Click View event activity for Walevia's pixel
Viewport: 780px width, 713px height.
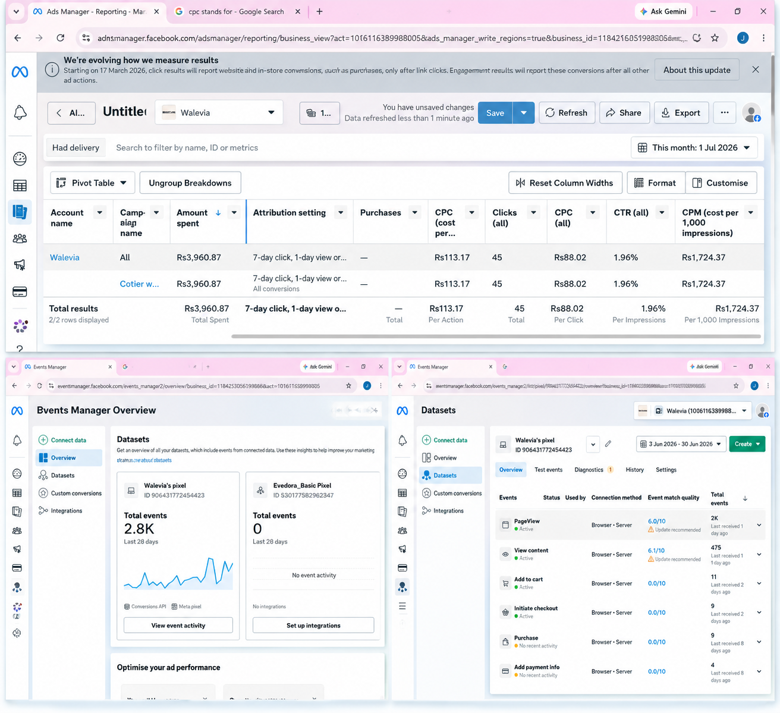click(178, 626)
